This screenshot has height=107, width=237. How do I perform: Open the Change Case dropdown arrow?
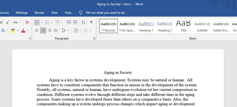pos(20,22)
